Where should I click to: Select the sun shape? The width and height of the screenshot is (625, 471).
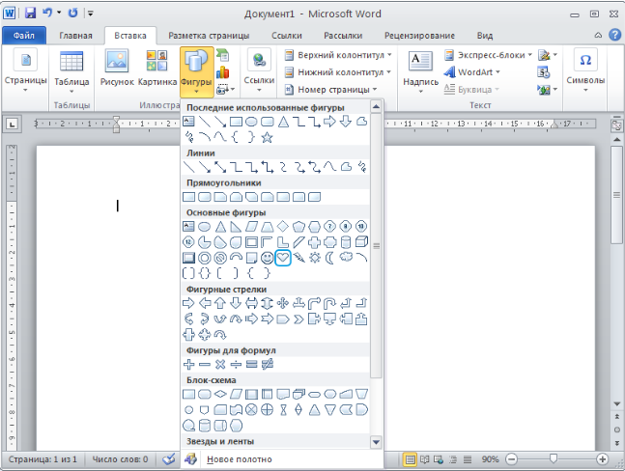(x=315, y=258)
